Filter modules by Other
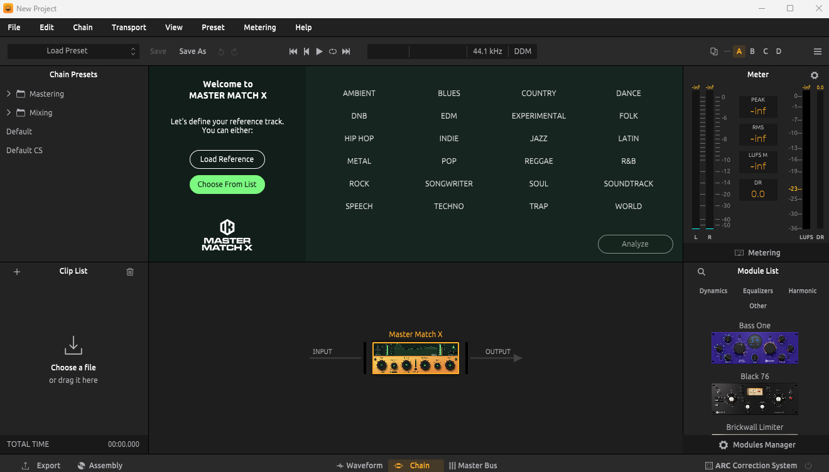 coord(758,306)
